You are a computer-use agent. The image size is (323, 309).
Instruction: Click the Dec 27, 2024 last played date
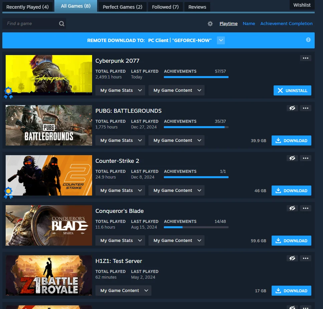pos(144,127)
